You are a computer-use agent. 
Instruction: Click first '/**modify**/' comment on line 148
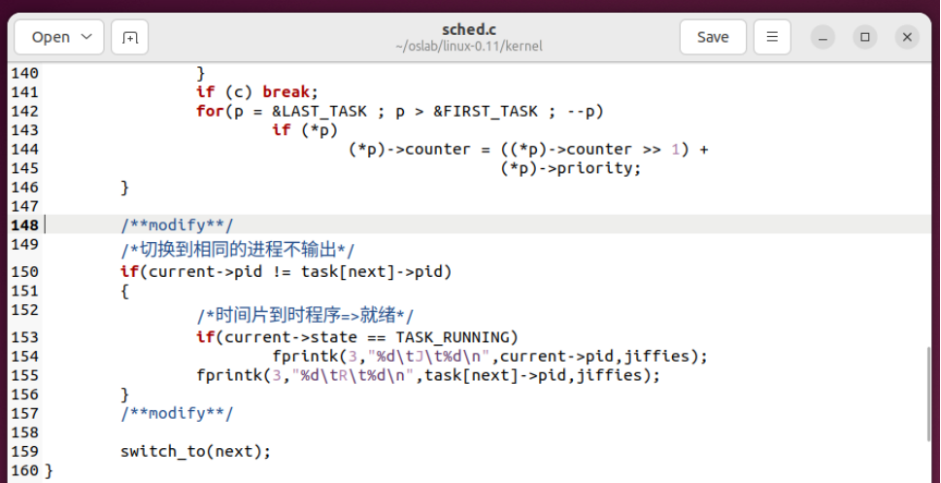click(177, 225)
